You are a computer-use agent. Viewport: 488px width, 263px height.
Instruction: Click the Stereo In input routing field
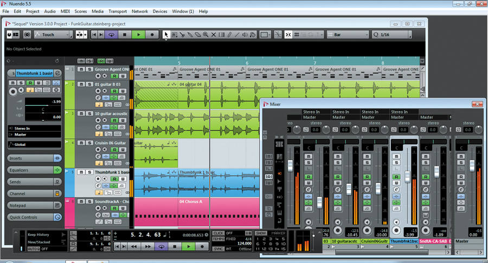[x=35, y=128]
